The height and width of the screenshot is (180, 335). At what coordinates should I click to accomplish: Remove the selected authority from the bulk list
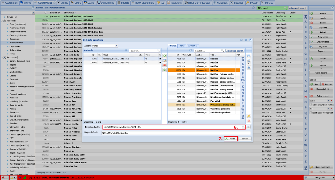(164, 65)
